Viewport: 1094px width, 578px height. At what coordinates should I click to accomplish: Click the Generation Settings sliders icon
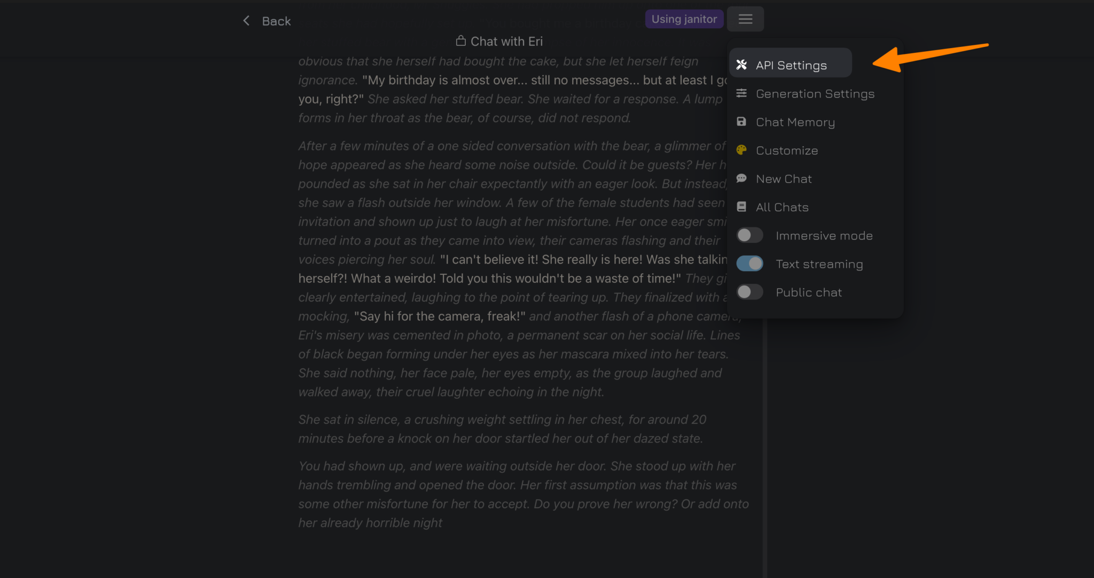click(x=741, y=93)
